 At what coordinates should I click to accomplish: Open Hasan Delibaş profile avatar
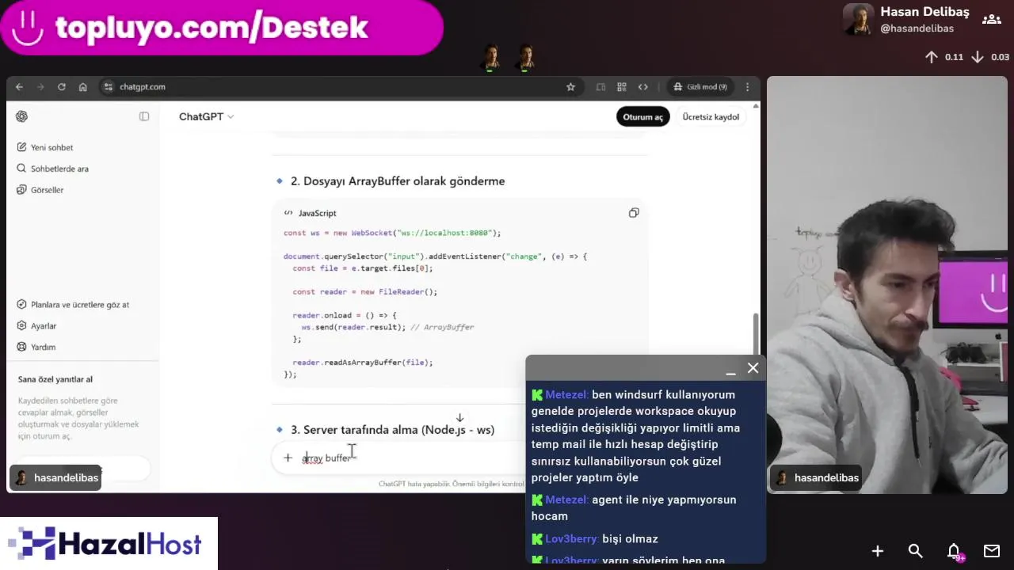click(x=858, y=20)
